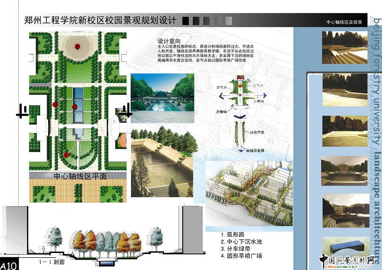Click red marker 2 on the central pool
Image resolution: width=382 pixels, height=270 pixels.
click(75, 107)
